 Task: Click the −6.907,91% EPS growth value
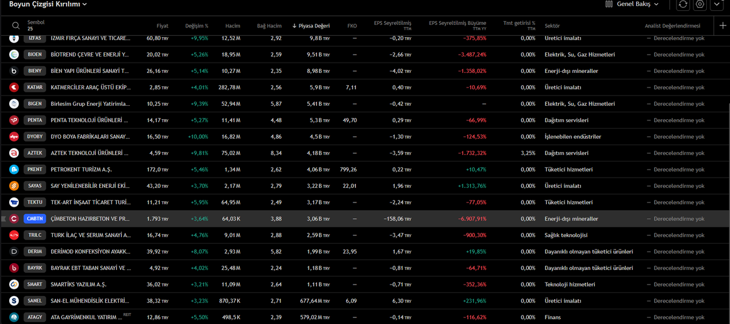pos(472,219)
